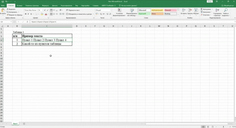Open Sort and Filter (Сортировка и фильтр)
This screenshot has height=128, width=236.
pos(217,12)
